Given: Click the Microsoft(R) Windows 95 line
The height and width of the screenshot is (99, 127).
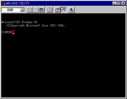Looking at the screenshot, I should point(19,22).
